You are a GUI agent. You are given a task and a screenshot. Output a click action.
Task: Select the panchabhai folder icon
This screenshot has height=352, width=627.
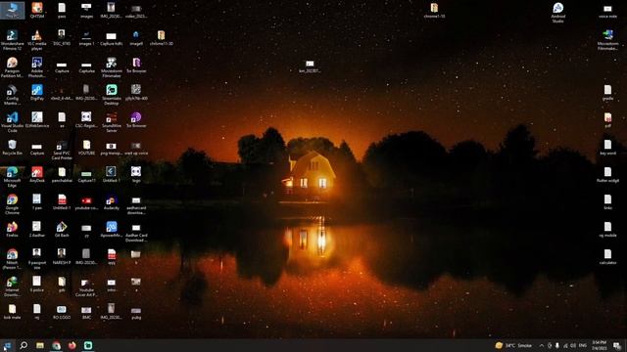tap(62, 174)
